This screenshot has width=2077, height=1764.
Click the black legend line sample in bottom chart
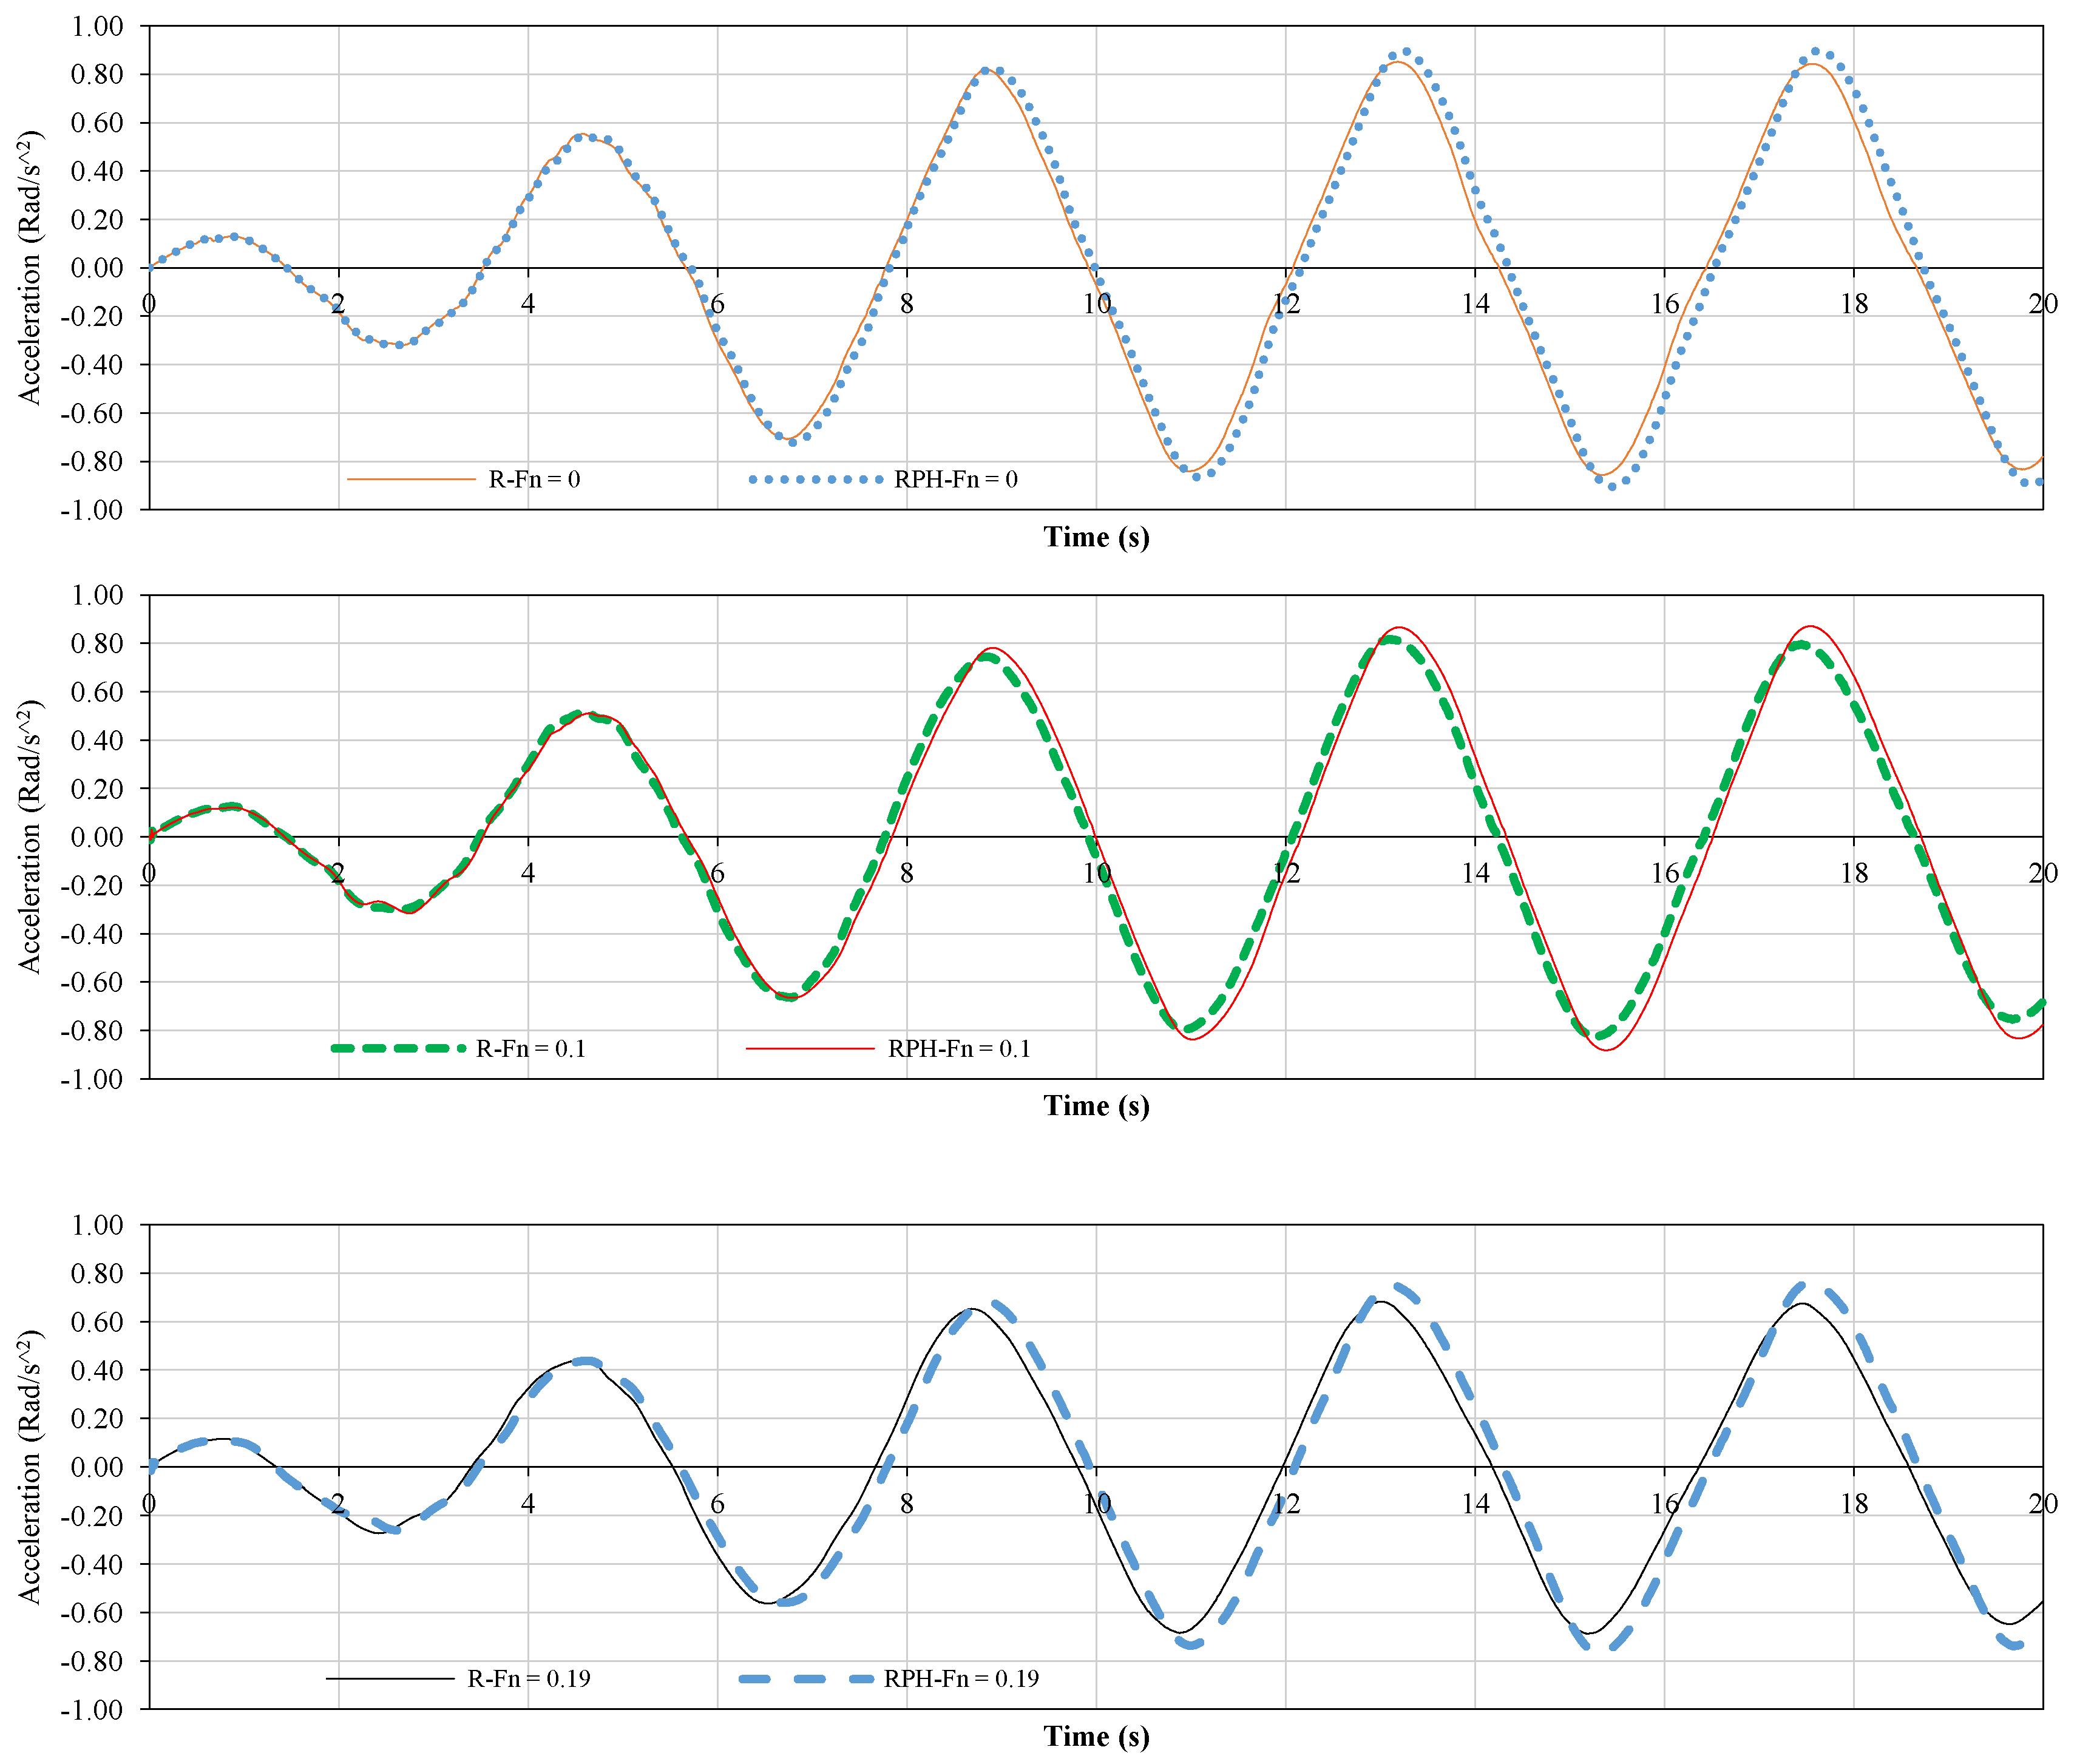(390, 1678)
